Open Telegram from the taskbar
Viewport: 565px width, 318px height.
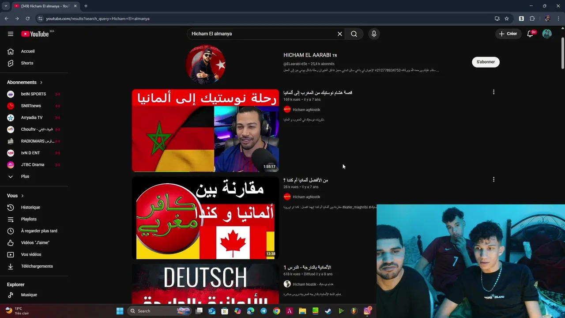[x=264, y=311]
